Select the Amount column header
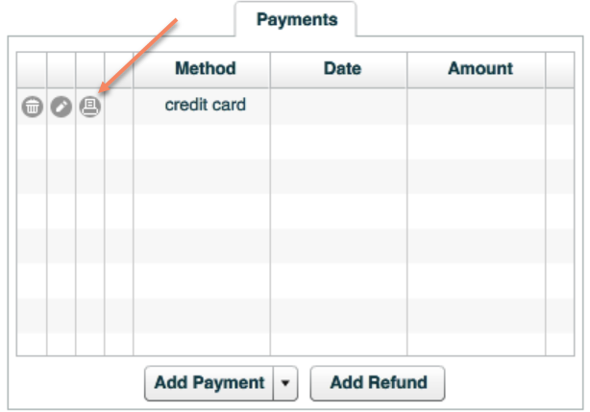590x412 pixels. (x=479, y=69)
